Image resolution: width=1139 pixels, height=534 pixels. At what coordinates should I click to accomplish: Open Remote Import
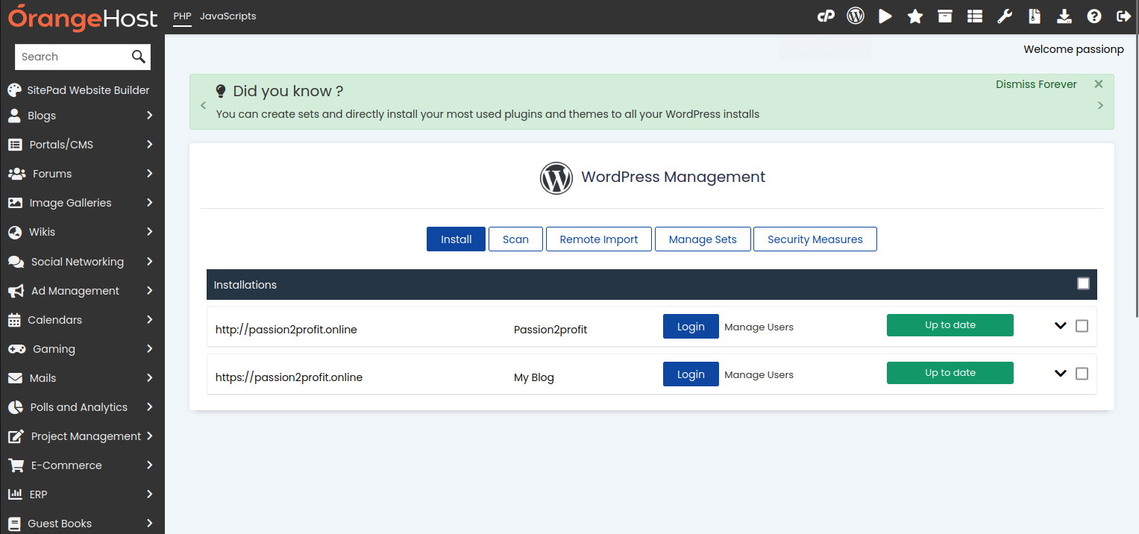pyautogui.click(x=599, y=239)
